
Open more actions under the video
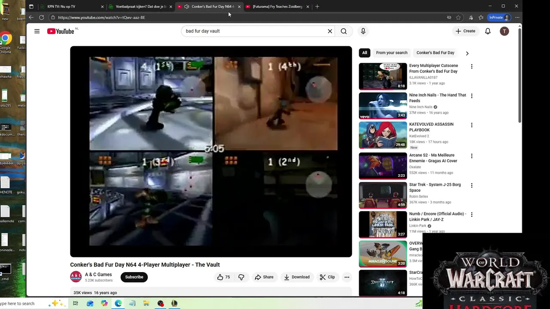[347, 277]
